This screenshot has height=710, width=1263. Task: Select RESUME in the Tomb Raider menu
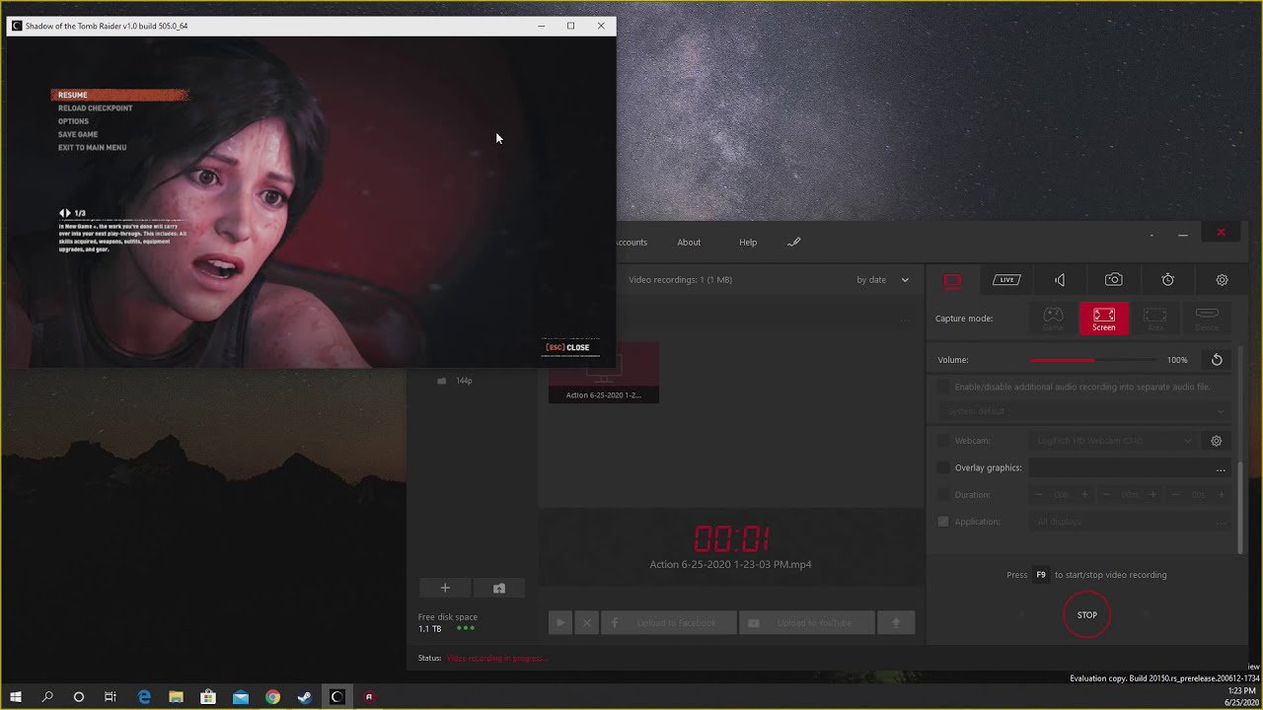[x=119, y=95]
